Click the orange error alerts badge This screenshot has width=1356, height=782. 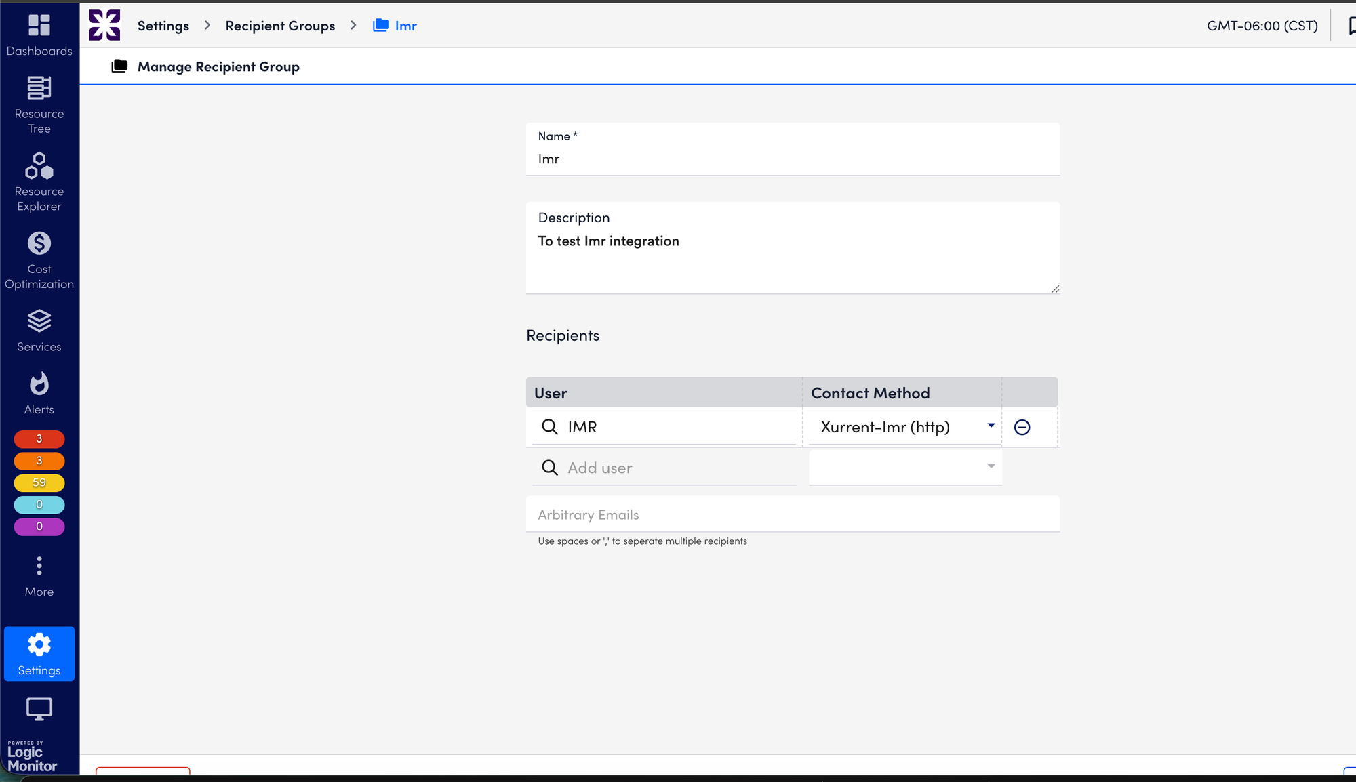click(x=39, y=461)
